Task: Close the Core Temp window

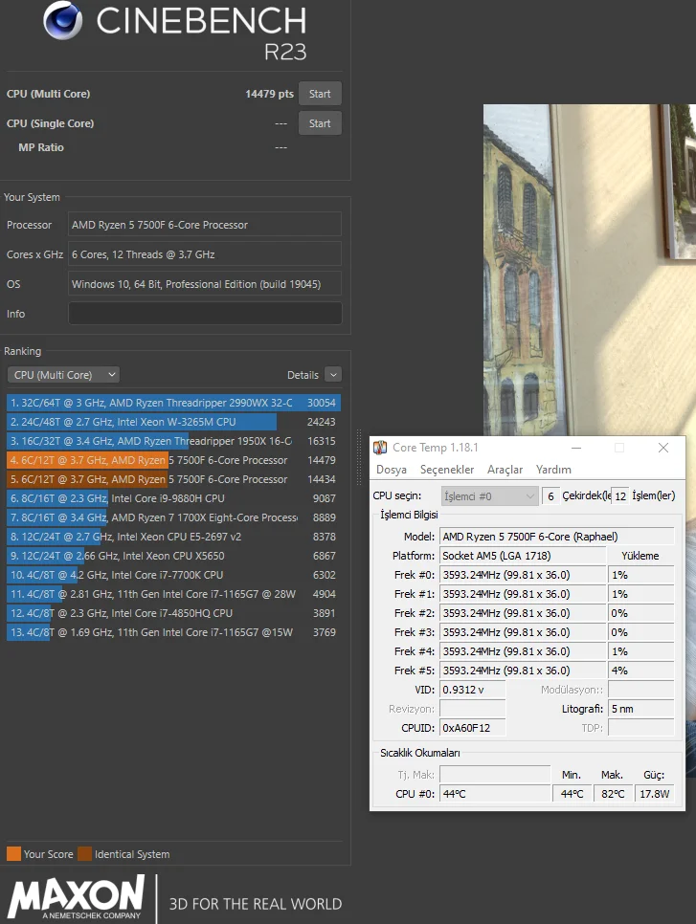Action: (662, 448)
